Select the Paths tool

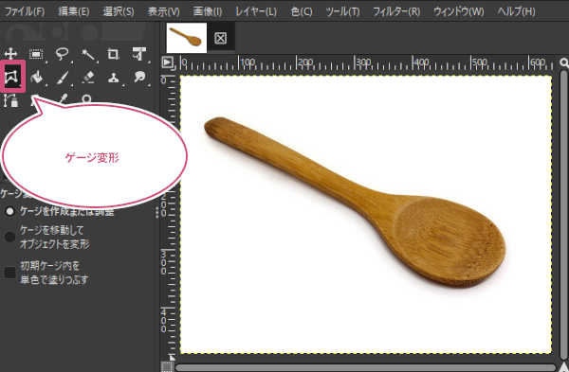point(10,100)
